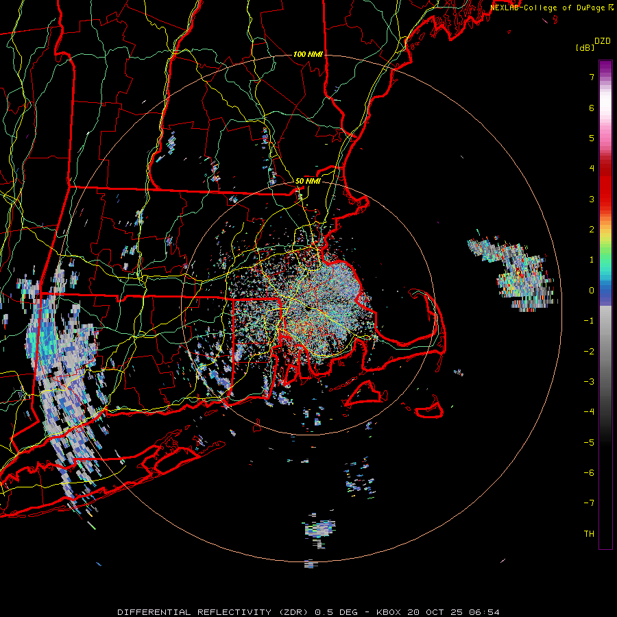Click the "TH" threshold label on the scale
This screenshot has height=617, width=617.
tap(589, 534)
